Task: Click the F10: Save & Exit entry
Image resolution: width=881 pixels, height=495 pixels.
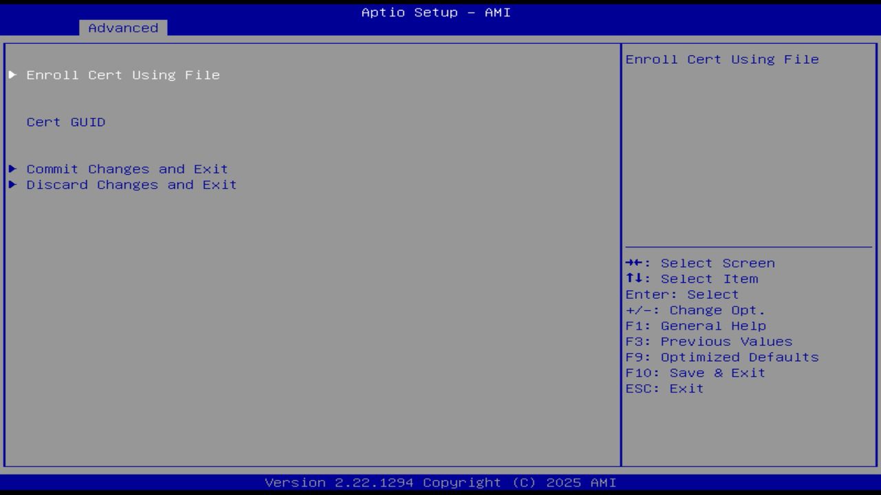Action: point(695,373)
